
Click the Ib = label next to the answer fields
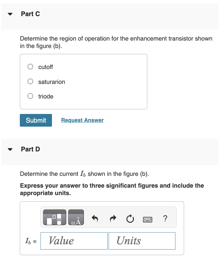(30, 241)
